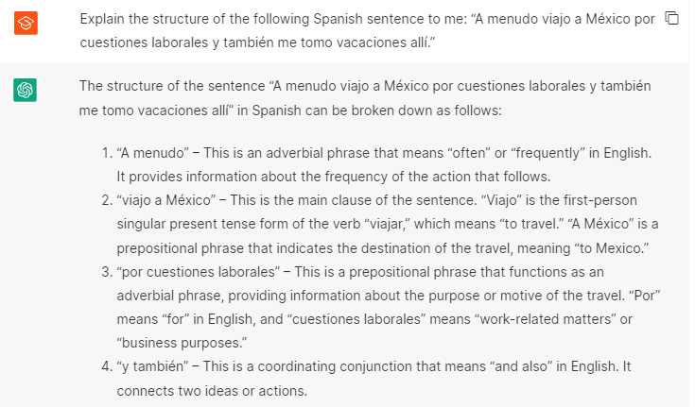Click the list number 3 marker
This screenshot has height=407, width=695.
(106, 272)
